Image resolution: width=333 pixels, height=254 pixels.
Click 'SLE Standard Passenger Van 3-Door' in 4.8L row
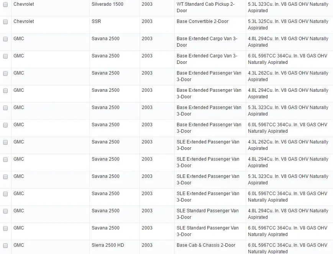click(x=207, y=214)
